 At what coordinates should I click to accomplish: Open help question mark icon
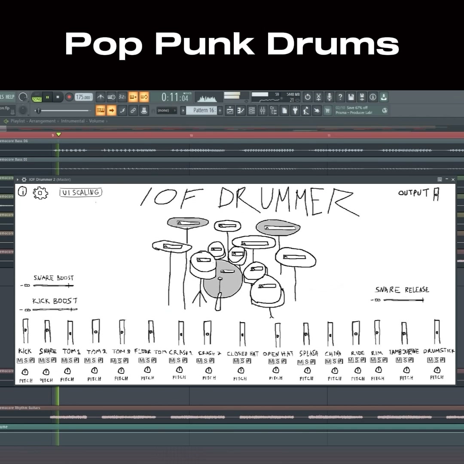pos(340,97)
